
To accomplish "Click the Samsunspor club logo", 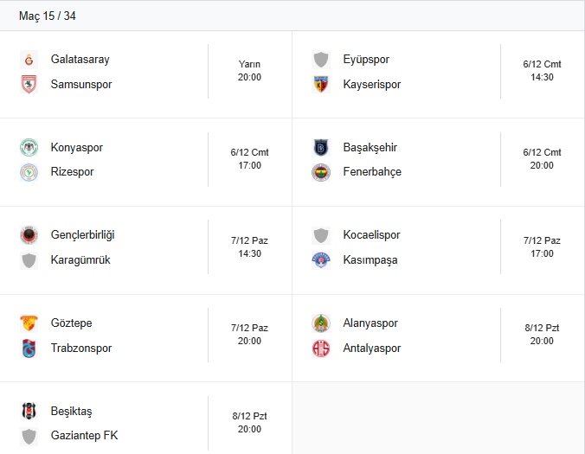I will (x=29, y=85).
